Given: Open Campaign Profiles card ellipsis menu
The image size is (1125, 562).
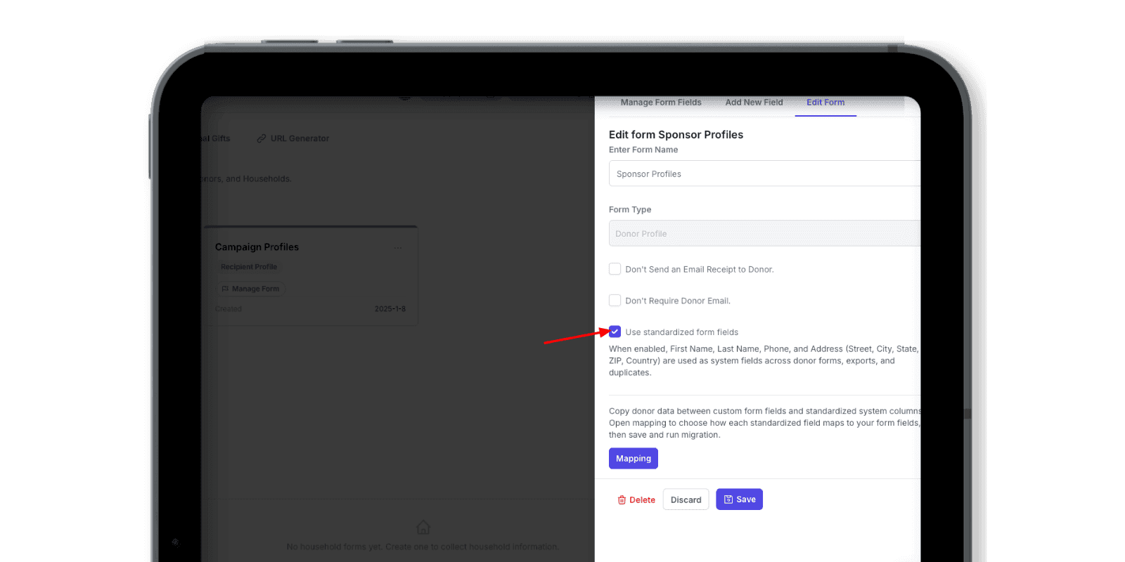Looking at the screenshot, I should click(x=398, y=247).
